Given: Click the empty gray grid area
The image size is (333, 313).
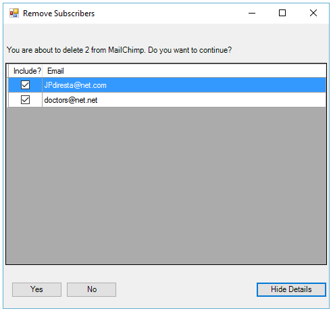Looking at the screenshot, I should click(x=166, y=185).
